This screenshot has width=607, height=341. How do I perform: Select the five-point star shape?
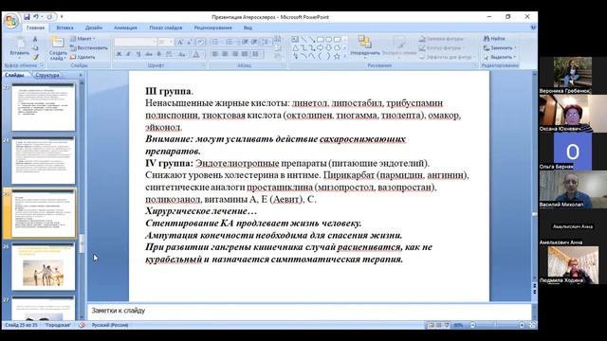(337, 57)
